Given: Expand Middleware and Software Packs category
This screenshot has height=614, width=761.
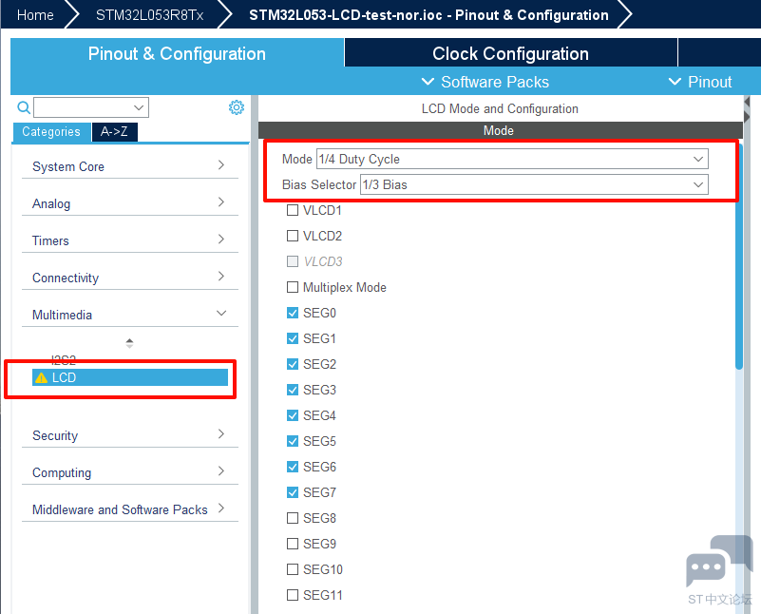Looking at the screenshot, I should tap(130, 509).
